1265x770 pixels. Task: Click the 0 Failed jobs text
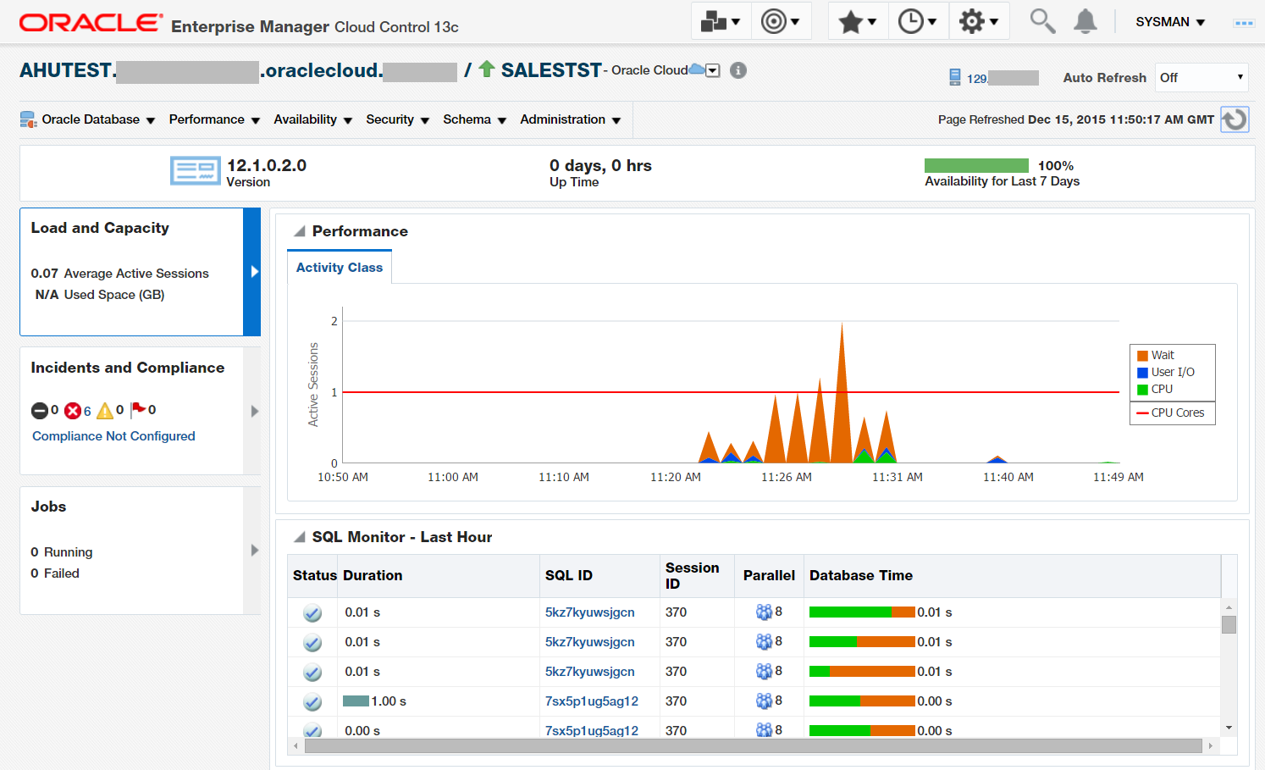point(55,573)
